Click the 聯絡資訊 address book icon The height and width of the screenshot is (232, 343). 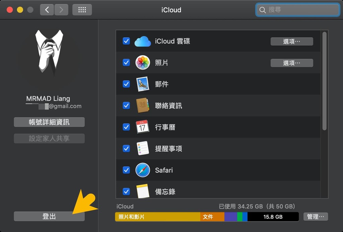[x=143, y=105]
